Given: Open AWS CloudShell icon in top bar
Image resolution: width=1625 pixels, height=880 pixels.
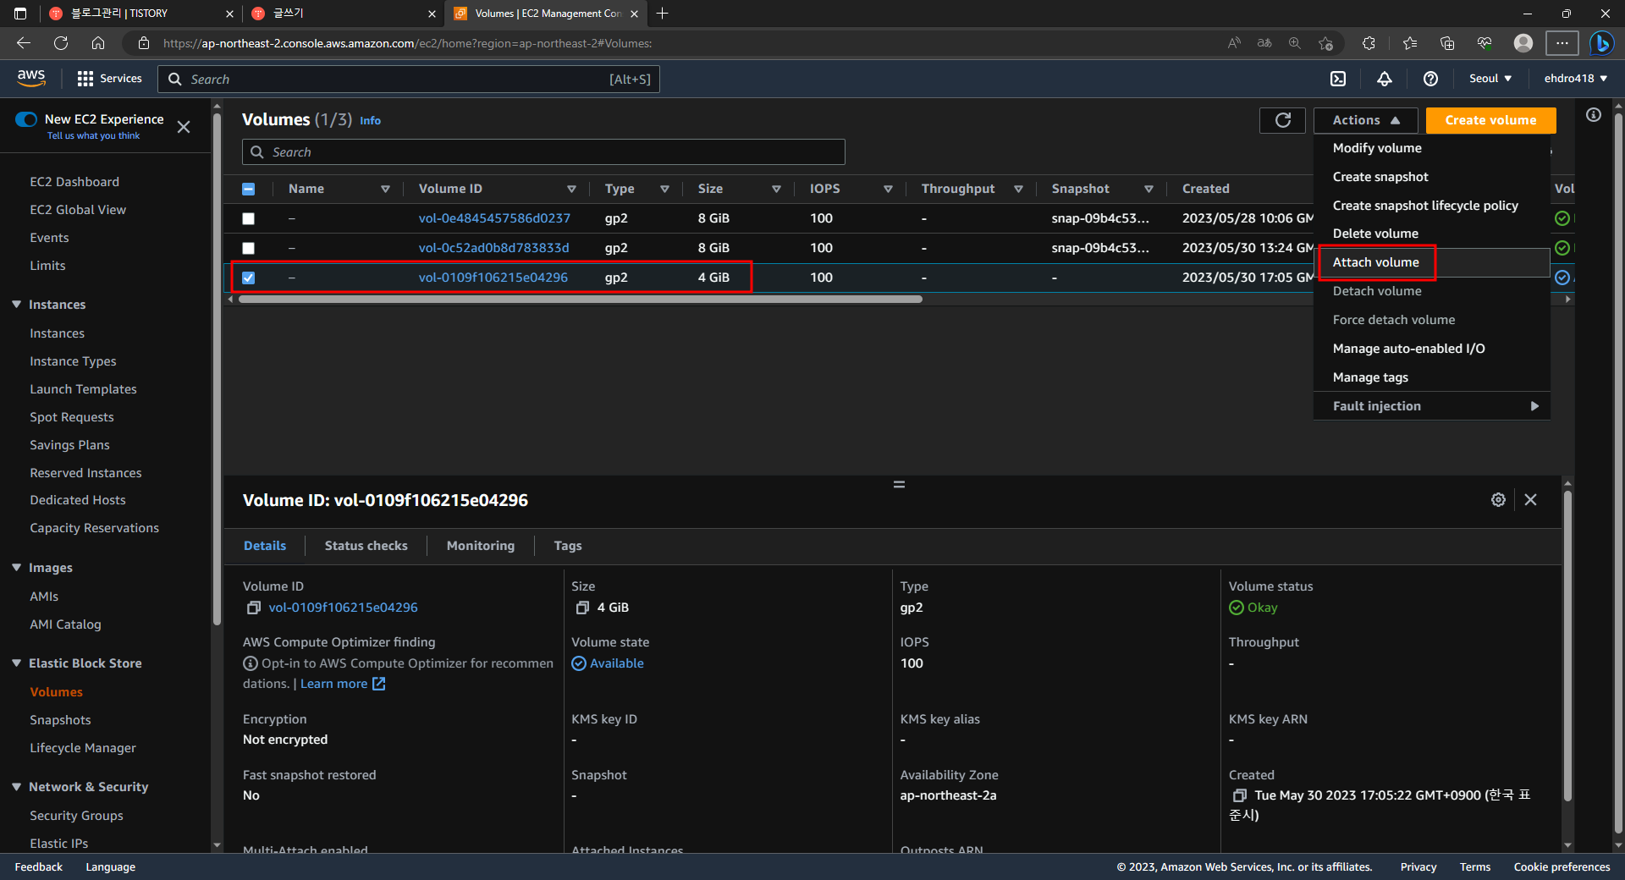Looking at the screenshot, I should coord(1338,79).
